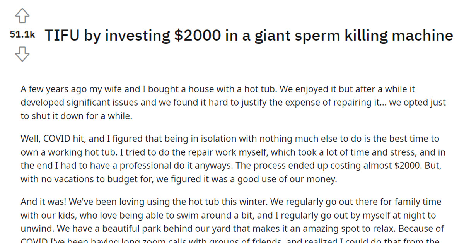
Task: Open the post titled TIFU by investing $2000
Action: click(x=247, y=35)
